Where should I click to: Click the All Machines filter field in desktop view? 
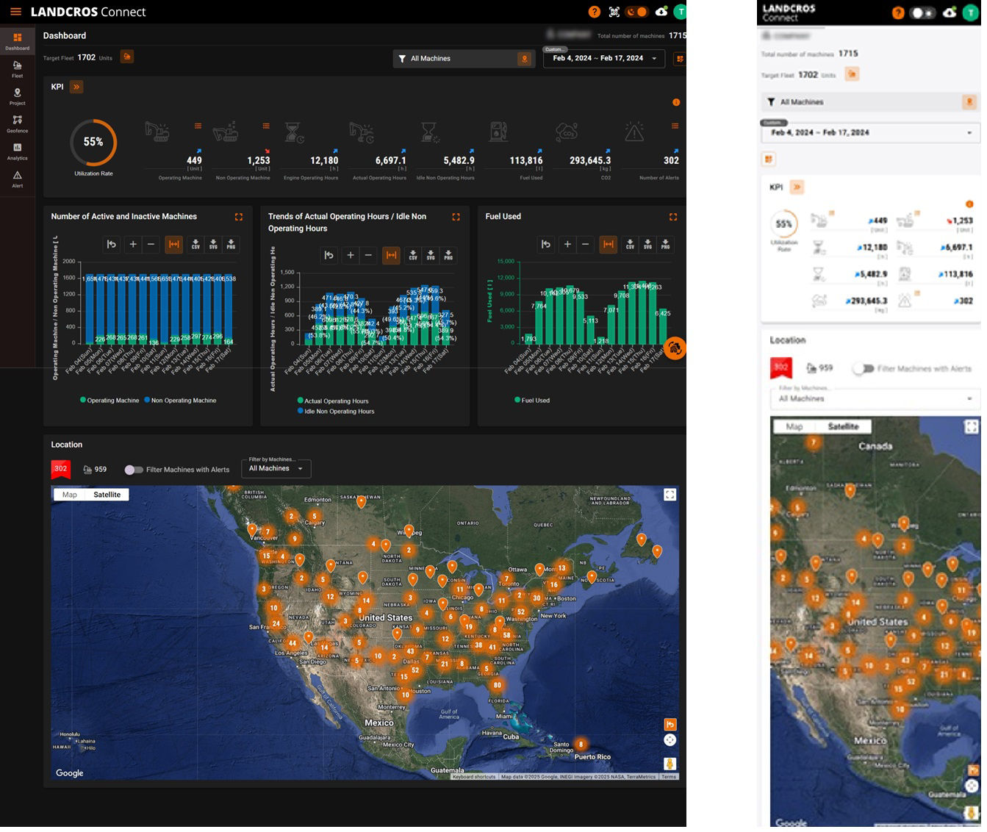click(463, 59)
